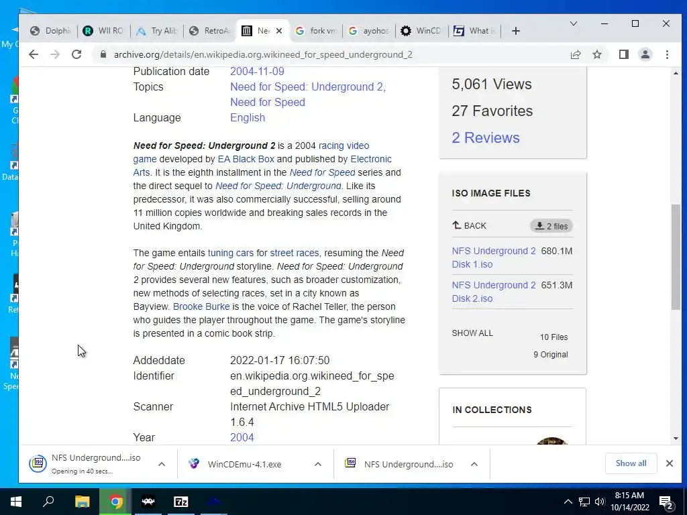The width and height of the screenshot is (687, 515).
Task: Open the EA Black Box link
Action: click(246, 159)
